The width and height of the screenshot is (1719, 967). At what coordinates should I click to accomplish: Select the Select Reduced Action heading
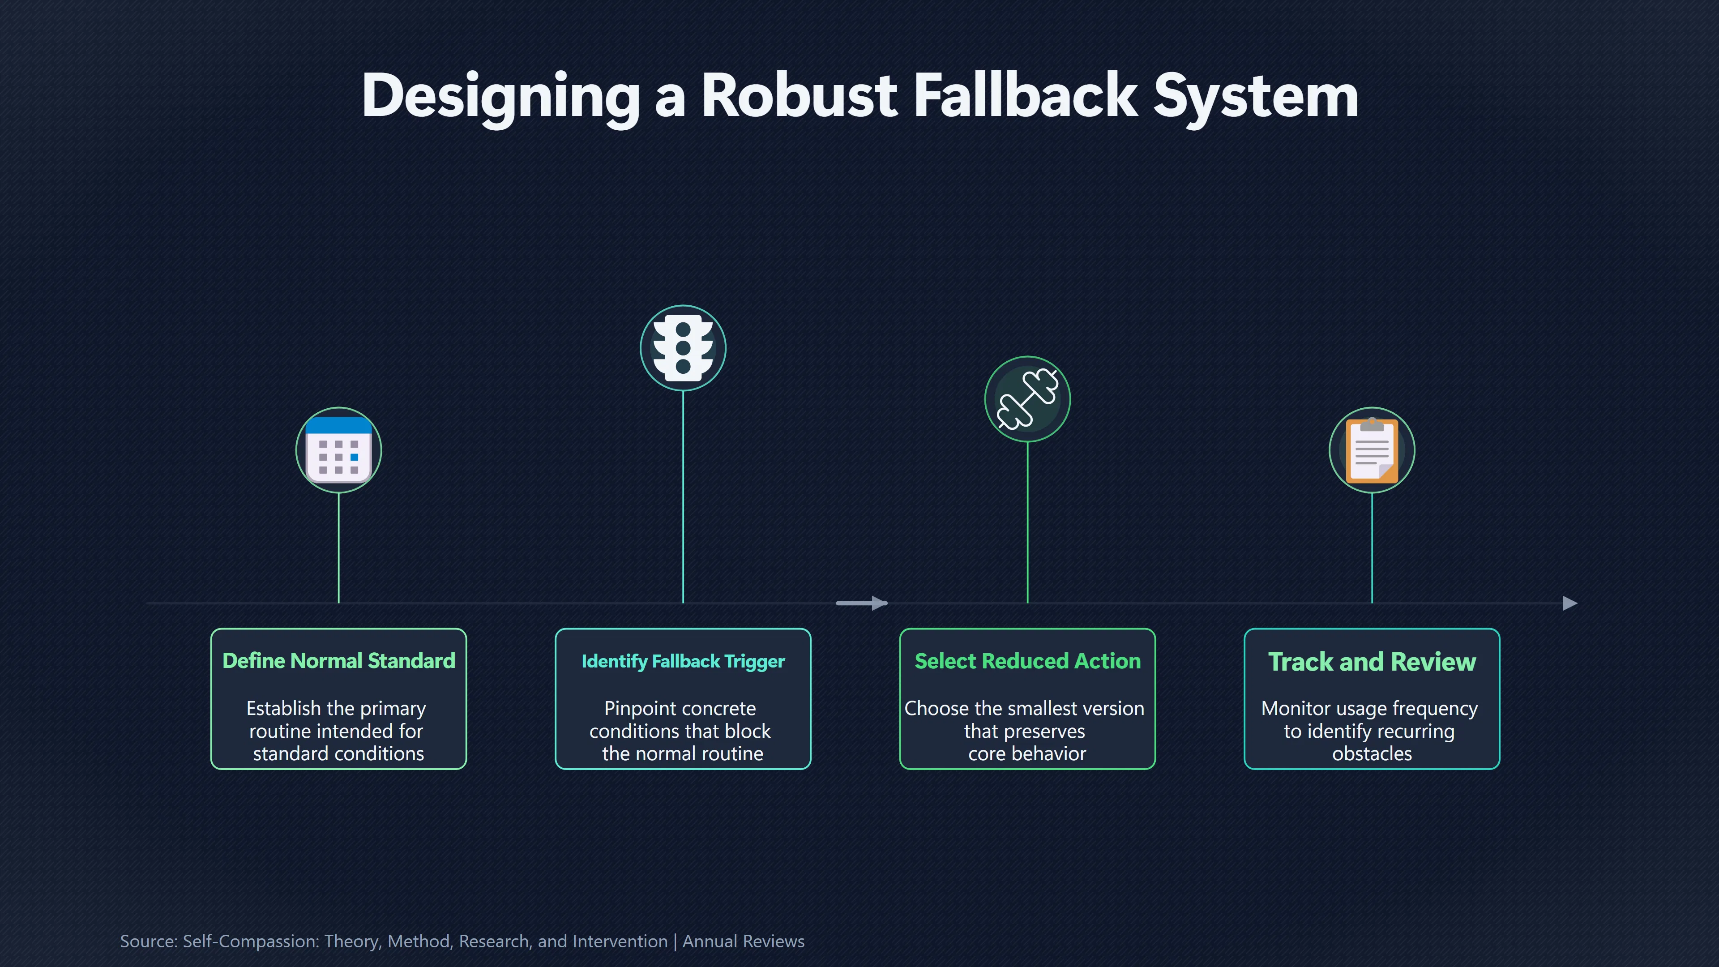(1027, 661)
